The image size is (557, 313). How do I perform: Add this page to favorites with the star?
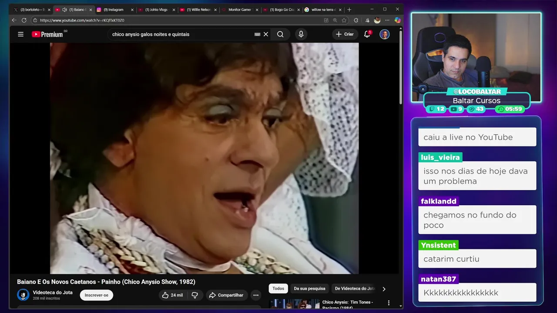pyautogui.click(x=344, y=20)
